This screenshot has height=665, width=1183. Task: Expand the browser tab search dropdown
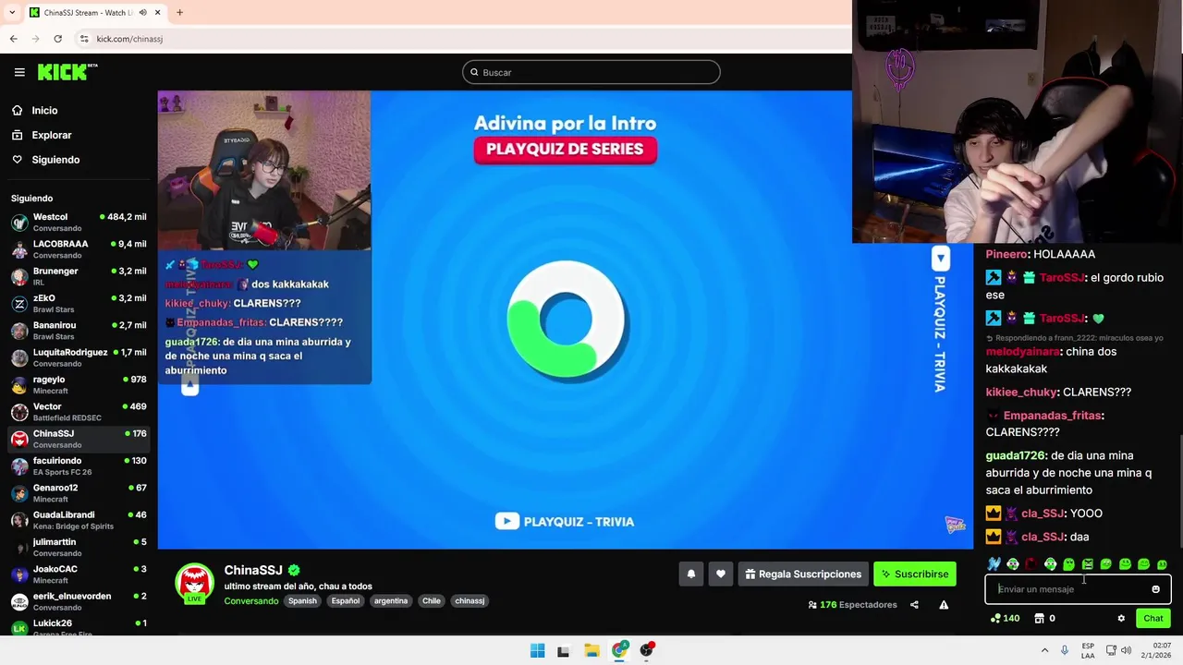(12, 13)
